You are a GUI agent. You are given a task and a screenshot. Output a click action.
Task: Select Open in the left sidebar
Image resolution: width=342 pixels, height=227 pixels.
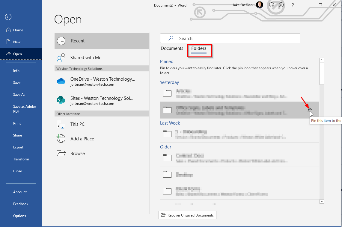pos(21,54)
